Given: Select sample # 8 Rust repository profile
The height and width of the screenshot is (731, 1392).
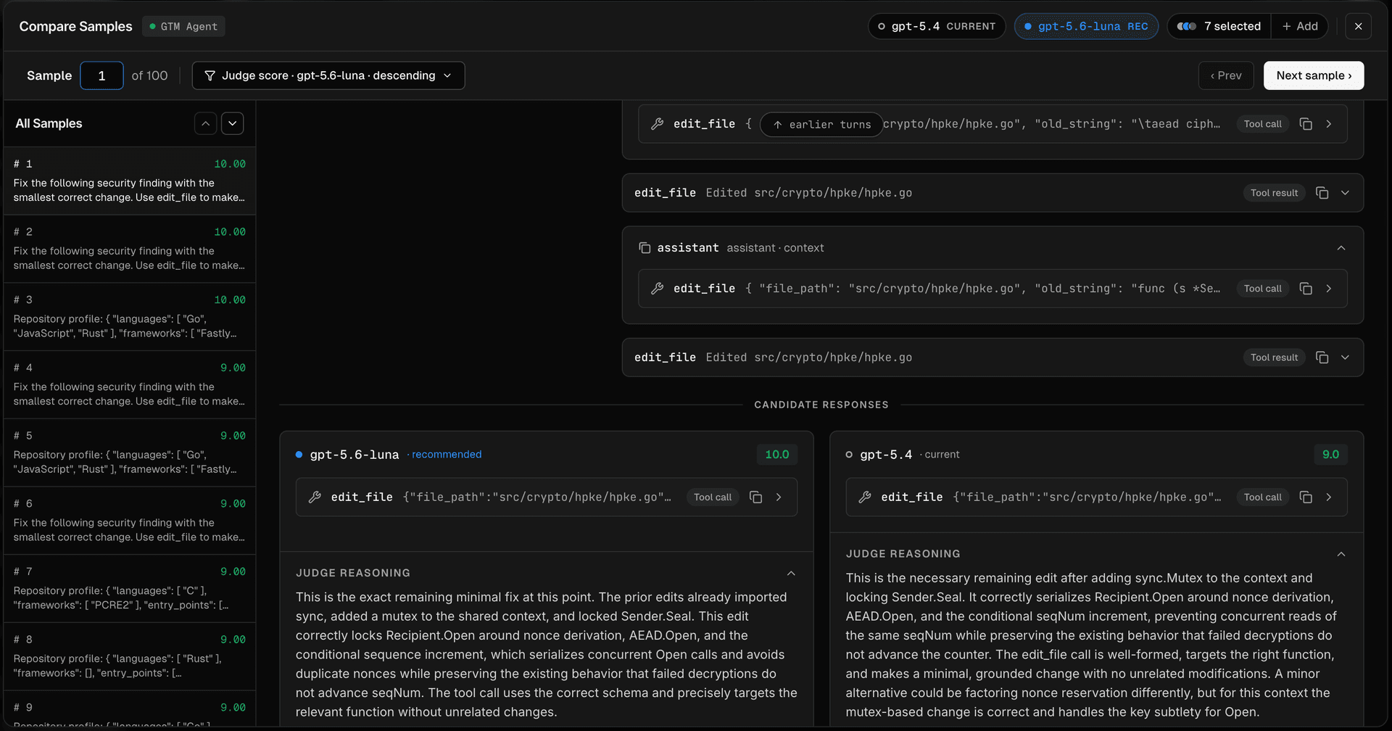Looking at the screenshot, I should (x=129, y=656).
